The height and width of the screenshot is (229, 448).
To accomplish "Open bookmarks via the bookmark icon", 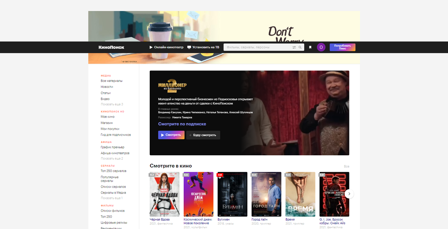I will point(310,47).
